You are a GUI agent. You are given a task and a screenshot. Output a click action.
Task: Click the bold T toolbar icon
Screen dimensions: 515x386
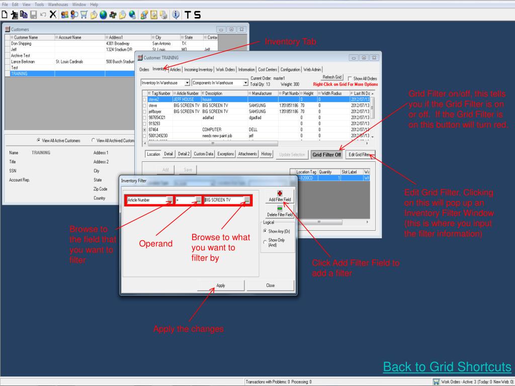click(x=188, y=15)
